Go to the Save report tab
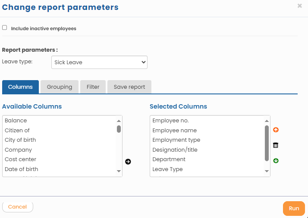This screenshot has width=308, height=218. click(x=129, y=87)
